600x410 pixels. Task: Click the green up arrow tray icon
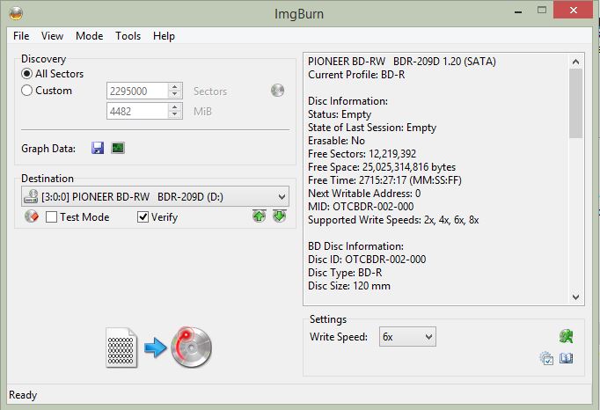point(259,216)
